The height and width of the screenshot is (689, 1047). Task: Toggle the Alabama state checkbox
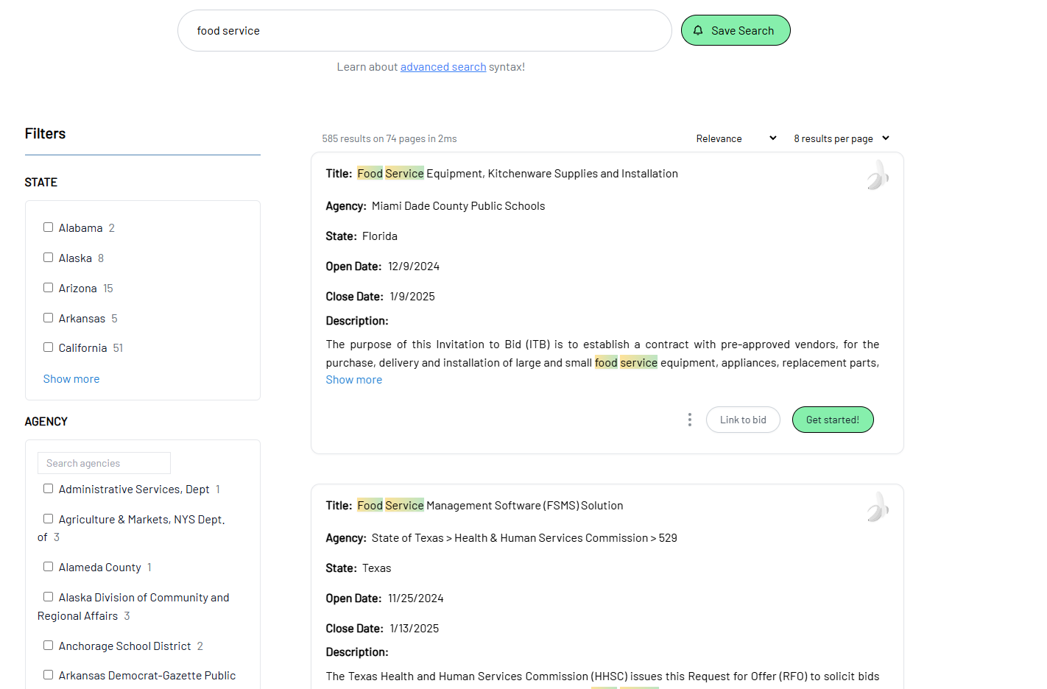pyautogui.click(x=48, y=227)
